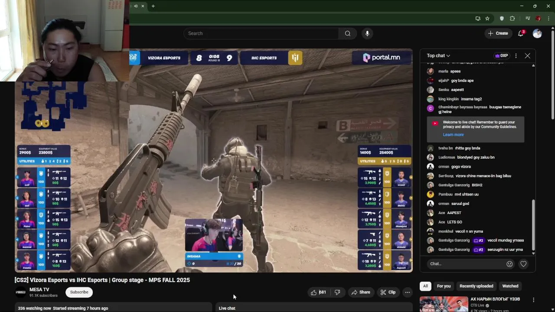Open the MESA TV channel avatar

pos(20,292)
